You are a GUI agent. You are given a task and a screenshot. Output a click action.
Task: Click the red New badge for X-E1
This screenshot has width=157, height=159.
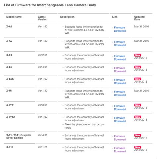(x=137, y=55)
